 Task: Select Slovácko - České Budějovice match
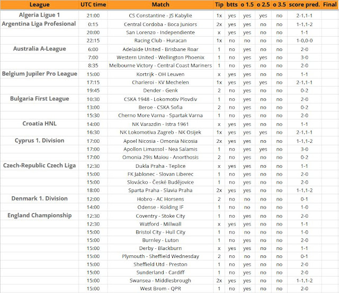[160, 182]
